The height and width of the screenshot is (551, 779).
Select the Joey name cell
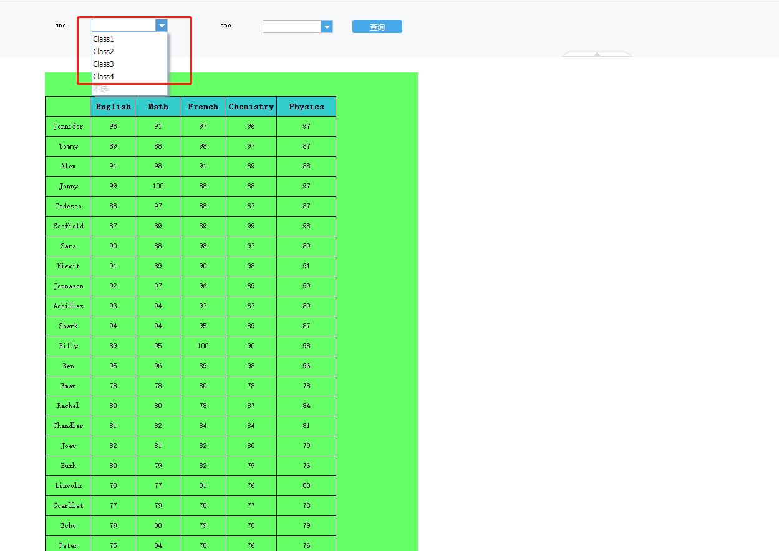click(x=68, y=446)
